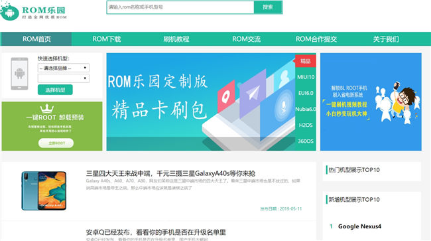The width and height of the screenshot is (431, 241).
Task: Open the 三星四大天王来战中端 article title
Action: pos(170,173)
